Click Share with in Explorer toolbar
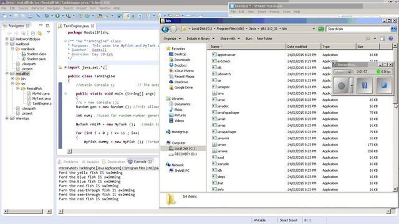Viewport: 399px width, 224px height. tap(230, 39)
